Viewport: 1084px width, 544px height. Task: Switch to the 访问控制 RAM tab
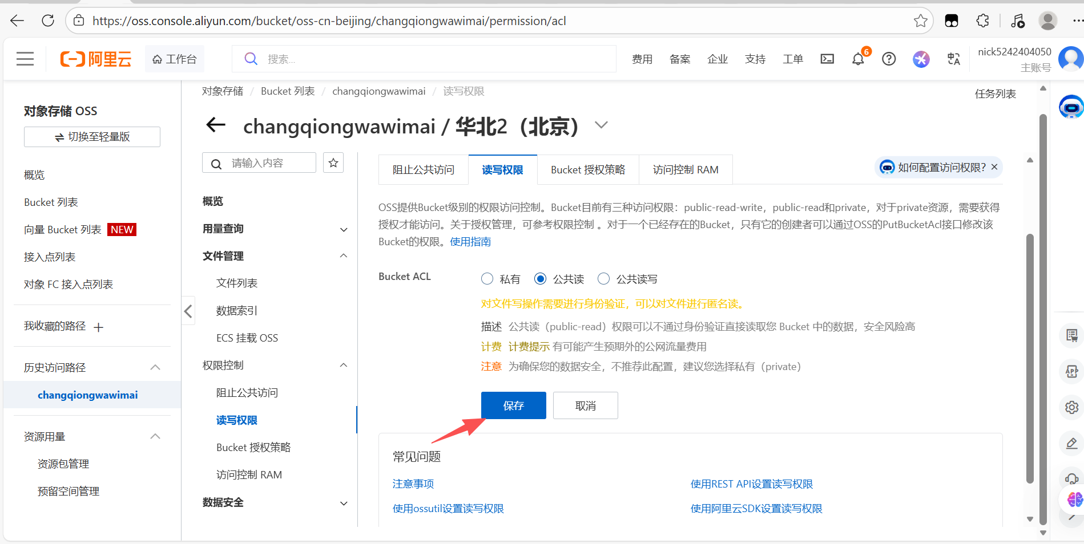coord(686,169)
